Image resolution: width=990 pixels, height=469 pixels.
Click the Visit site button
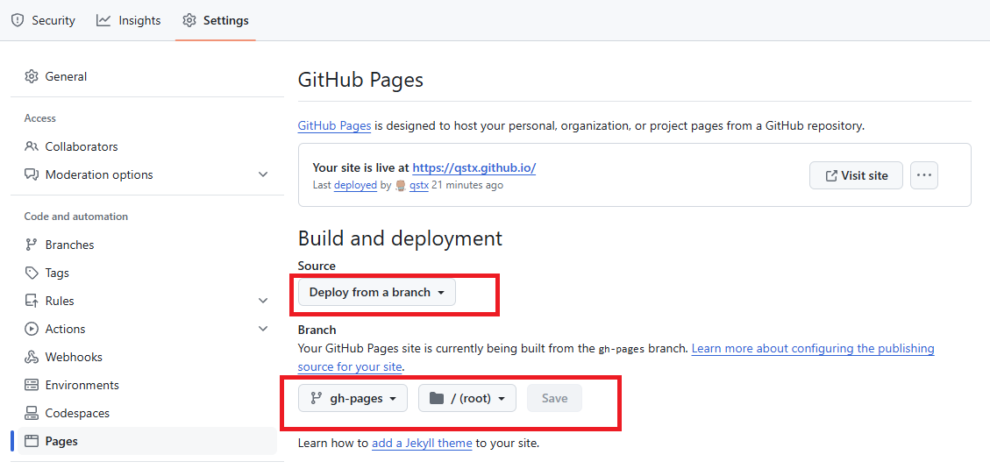click(x=856, y=175)
